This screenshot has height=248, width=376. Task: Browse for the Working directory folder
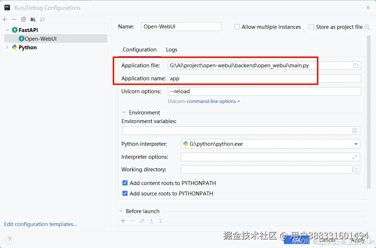click(x=355, y=170)
